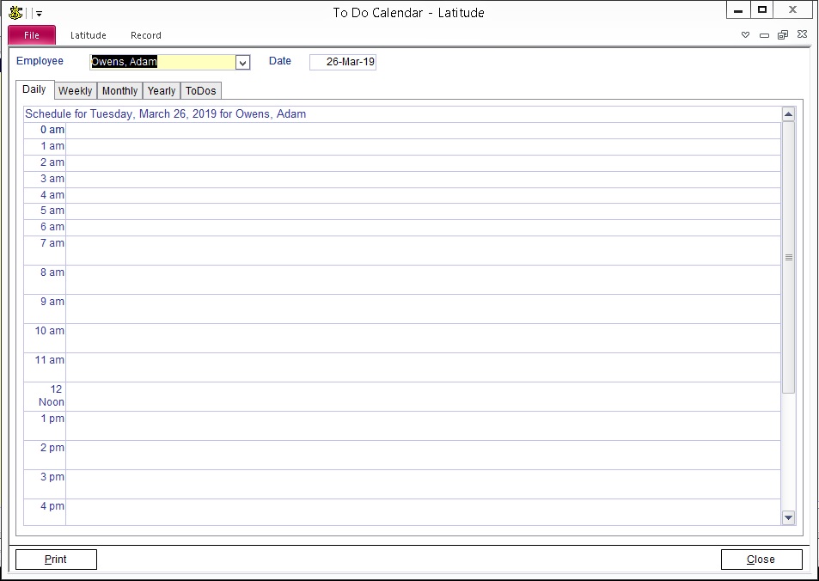Minimize the inner document window icon
Image resolution: width=819 pixels, height=581 pixels.
coord(764,35)
